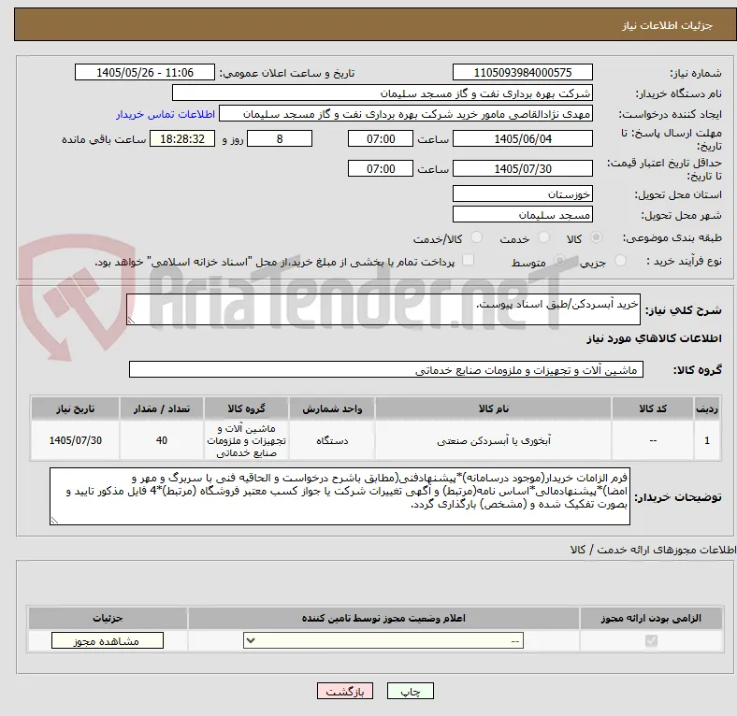Open the اطلاعات تماس خریدار link

pyautogui.click(x=166, y=114)
